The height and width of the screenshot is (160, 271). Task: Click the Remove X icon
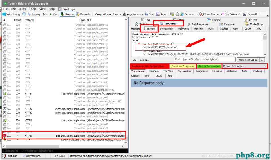click(44, 14)
